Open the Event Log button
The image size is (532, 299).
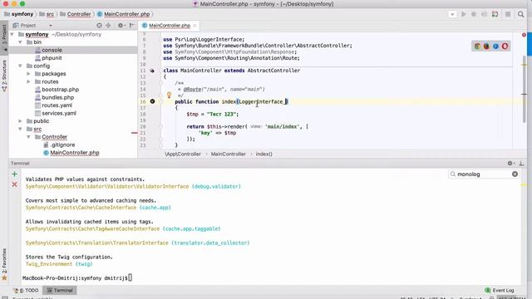coord(500,290)
